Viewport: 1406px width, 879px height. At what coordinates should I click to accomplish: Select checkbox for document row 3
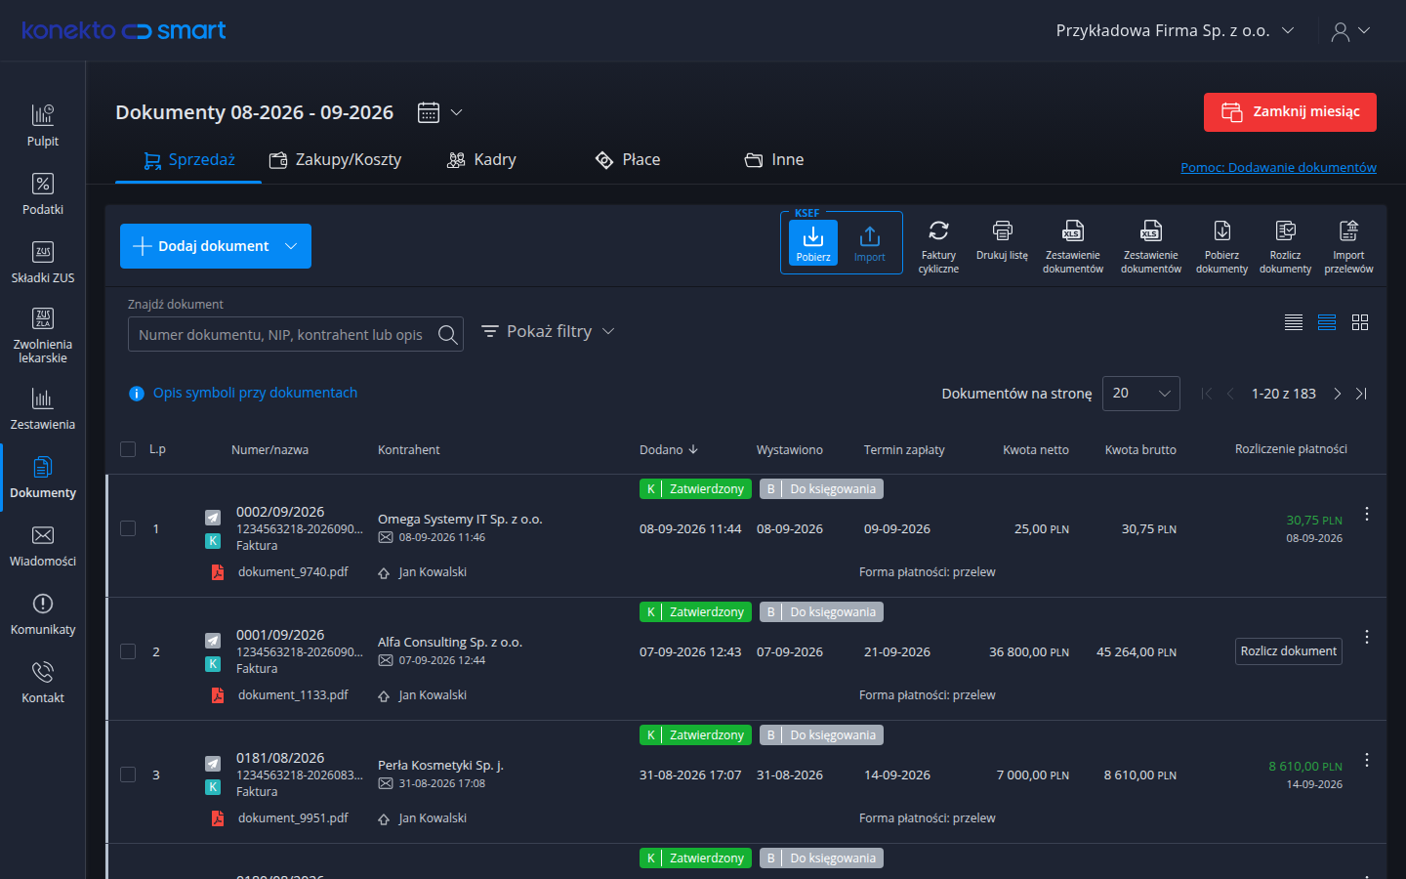click(x=128, y=774)
